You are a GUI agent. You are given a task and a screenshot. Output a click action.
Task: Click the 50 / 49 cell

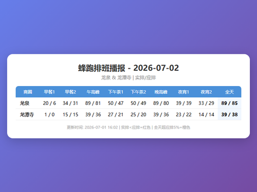click(x=138, y=103)
